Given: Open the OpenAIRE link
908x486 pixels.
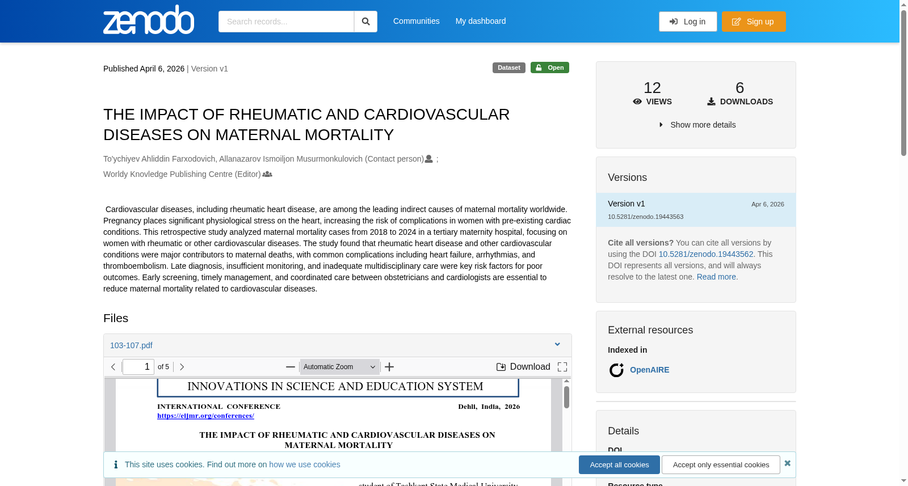Looking at the screenshot, I should [x=650, y=370].
